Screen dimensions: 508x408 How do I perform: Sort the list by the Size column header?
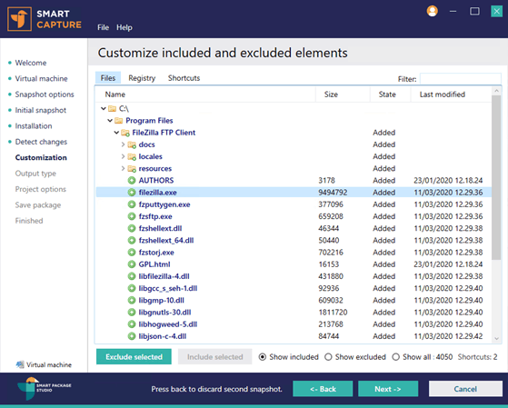coord(331,95)
